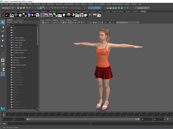Click the Undo arrow icon
The image size is (173, 129).
pyautogui.click(x=27, y=8)
